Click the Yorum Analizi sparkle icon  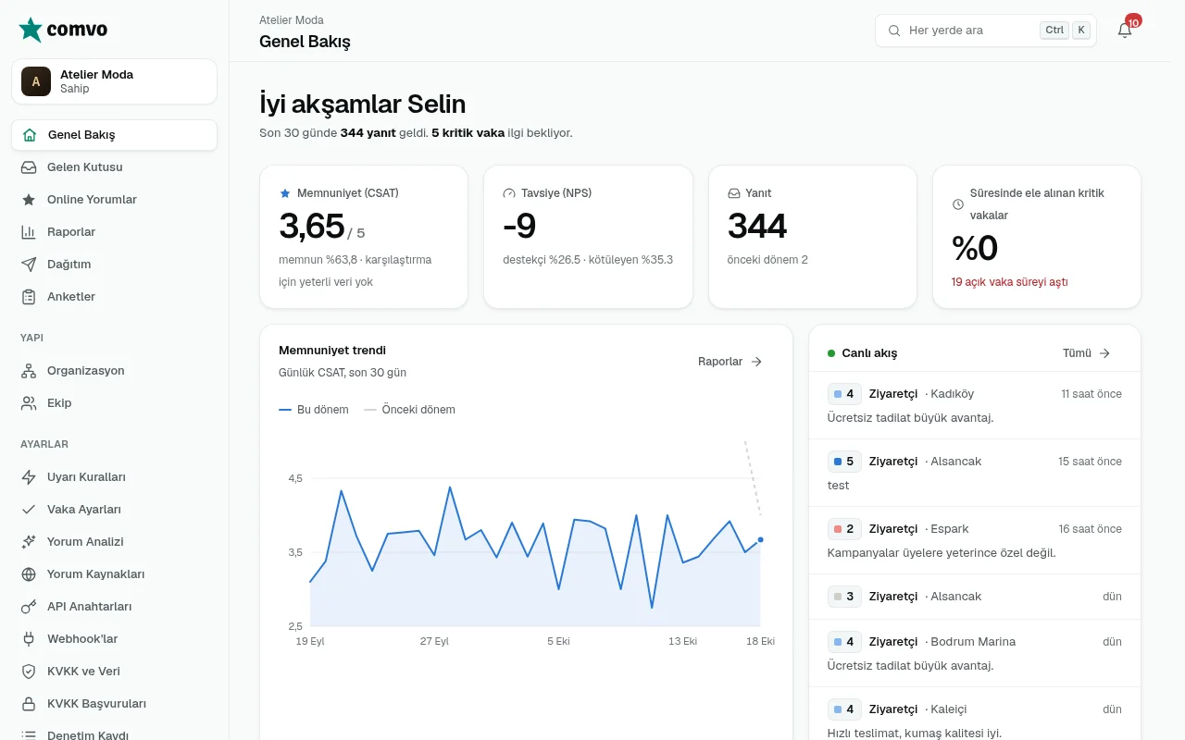[x=30, y=542]
